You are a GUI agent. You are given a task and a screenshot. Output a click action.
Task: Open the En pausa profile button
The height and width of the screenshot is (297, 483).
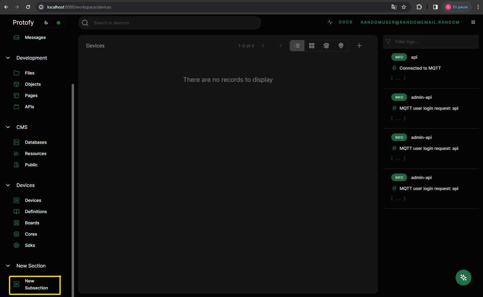457,7
